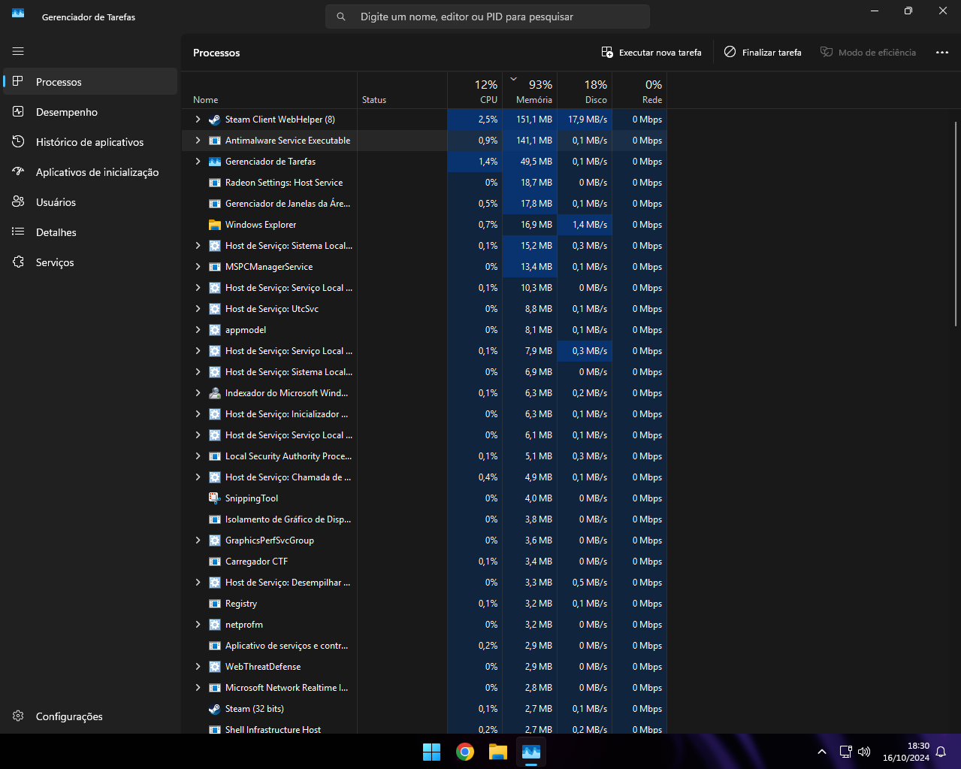Click Finalizar tarefa button
The image size is (961, 769).
click(x=763, y=53)
